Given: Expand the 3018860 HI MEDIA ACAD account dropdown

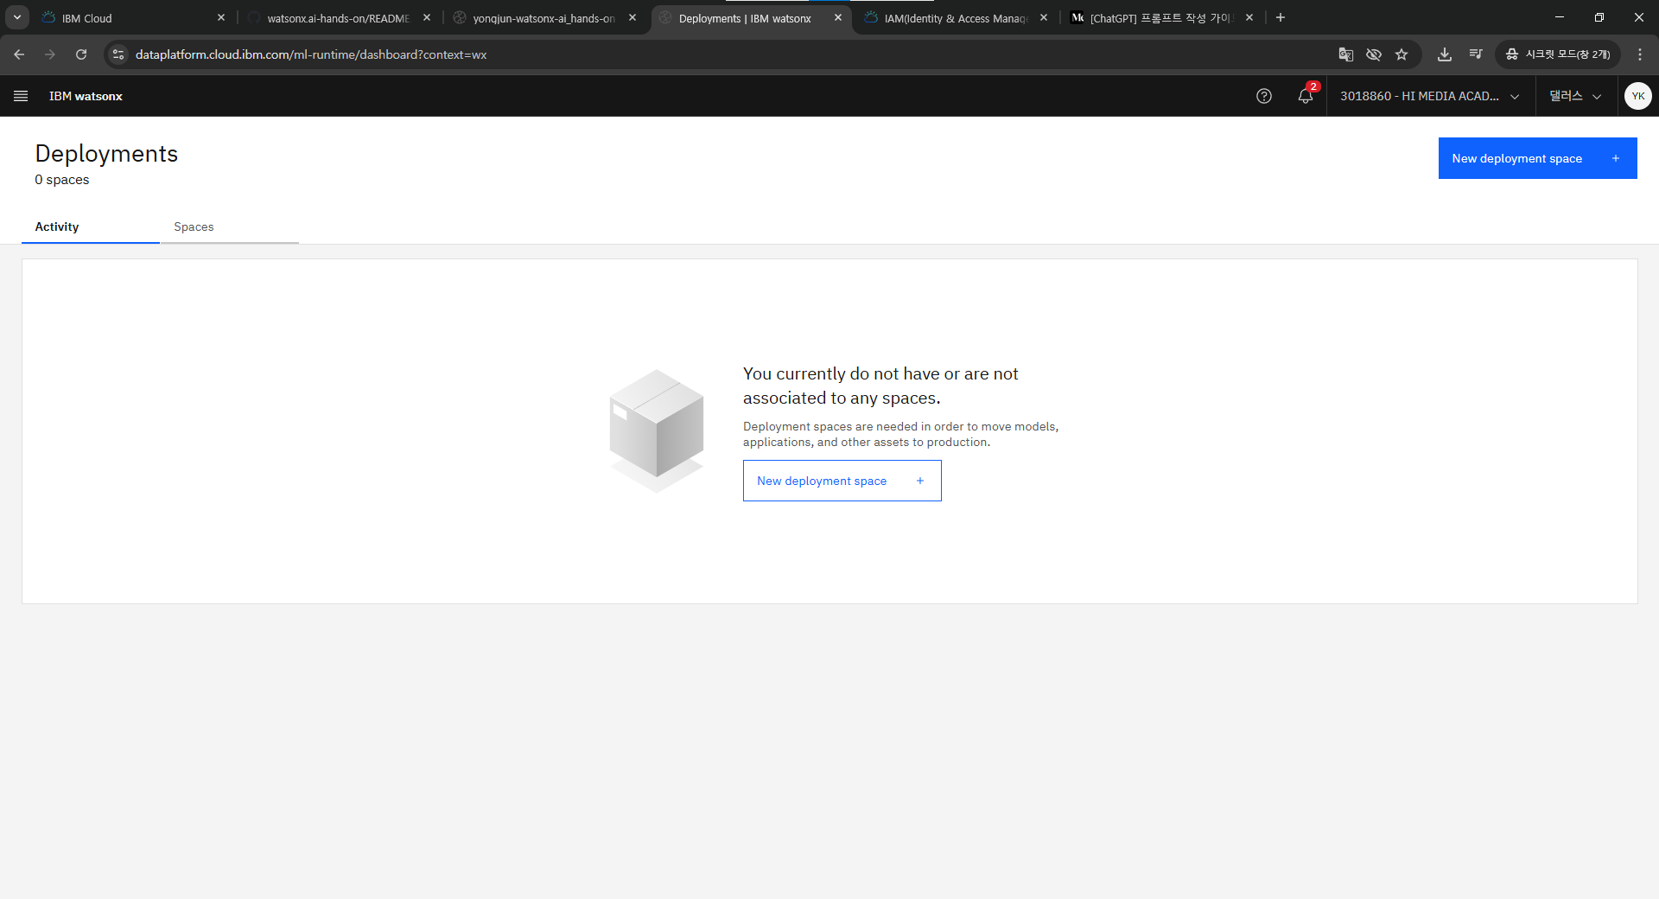Looking at the screenshot, I should pos(1430,96).
